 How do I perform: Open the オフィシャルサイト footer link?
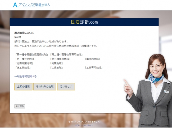[84, 125]
